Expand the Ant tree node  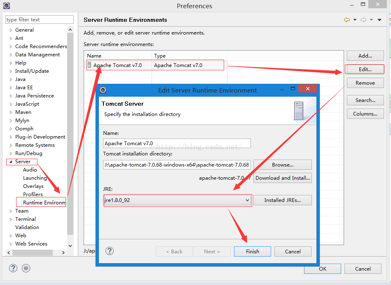coord(11,38)
